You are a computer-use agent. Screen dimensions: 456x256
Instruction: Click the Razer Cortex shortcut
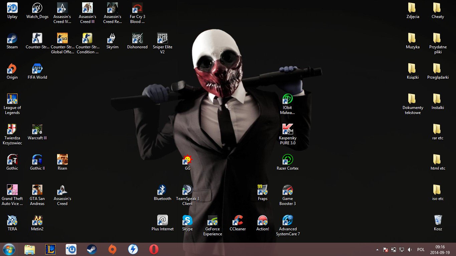pos(288,162)
